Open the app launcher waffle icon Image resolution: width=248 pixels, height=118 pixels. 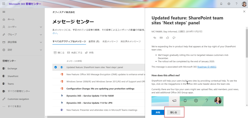pyautogui.click(x=4, y=4)
